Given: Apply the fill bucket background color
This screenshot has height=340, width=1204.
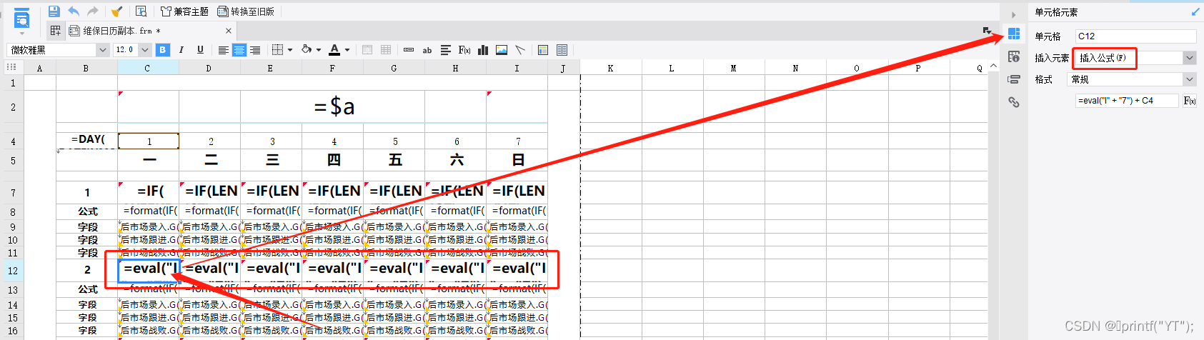Looking at the screenshot, I should (x=307, y=50).
